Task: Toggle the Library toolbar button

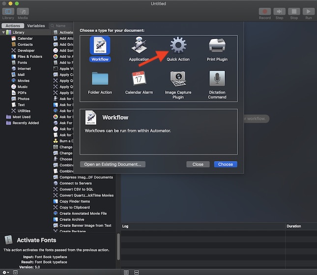Action: coord(8,11)
